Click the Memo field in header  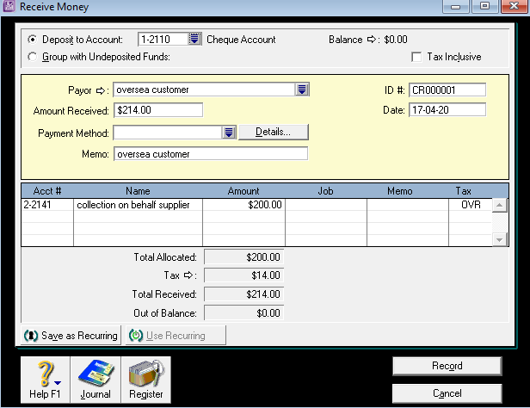211,154
